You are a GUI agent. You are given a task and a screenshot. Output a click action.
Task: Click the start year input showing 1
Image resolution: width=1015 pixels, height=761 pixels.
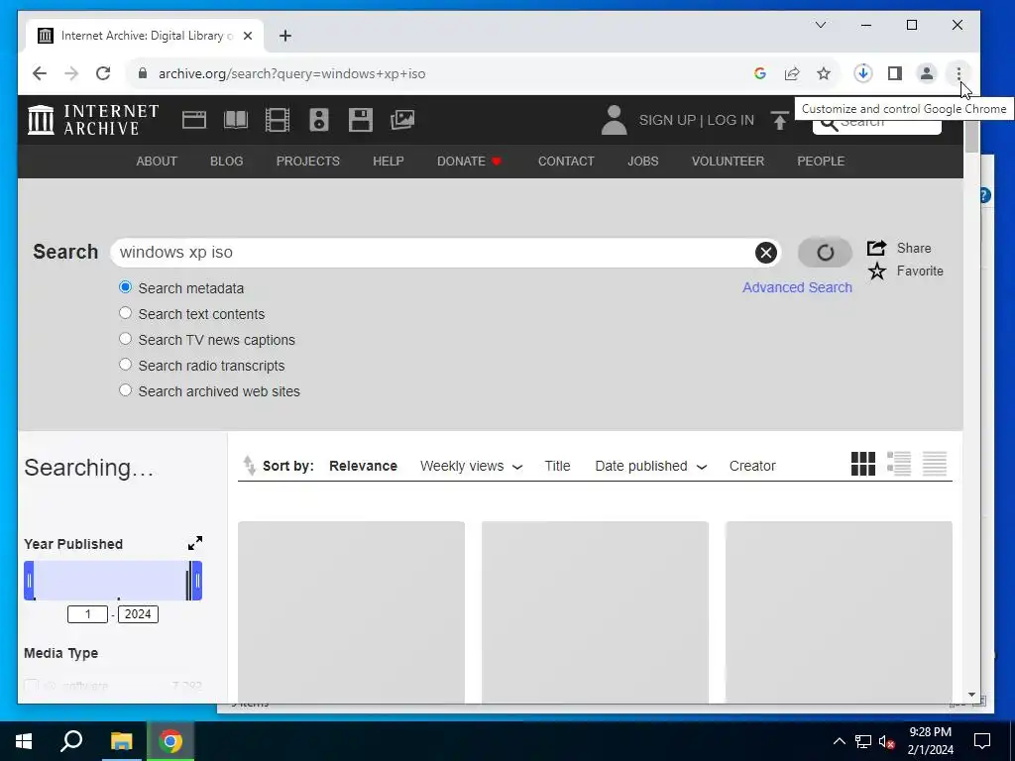[87, 614]
